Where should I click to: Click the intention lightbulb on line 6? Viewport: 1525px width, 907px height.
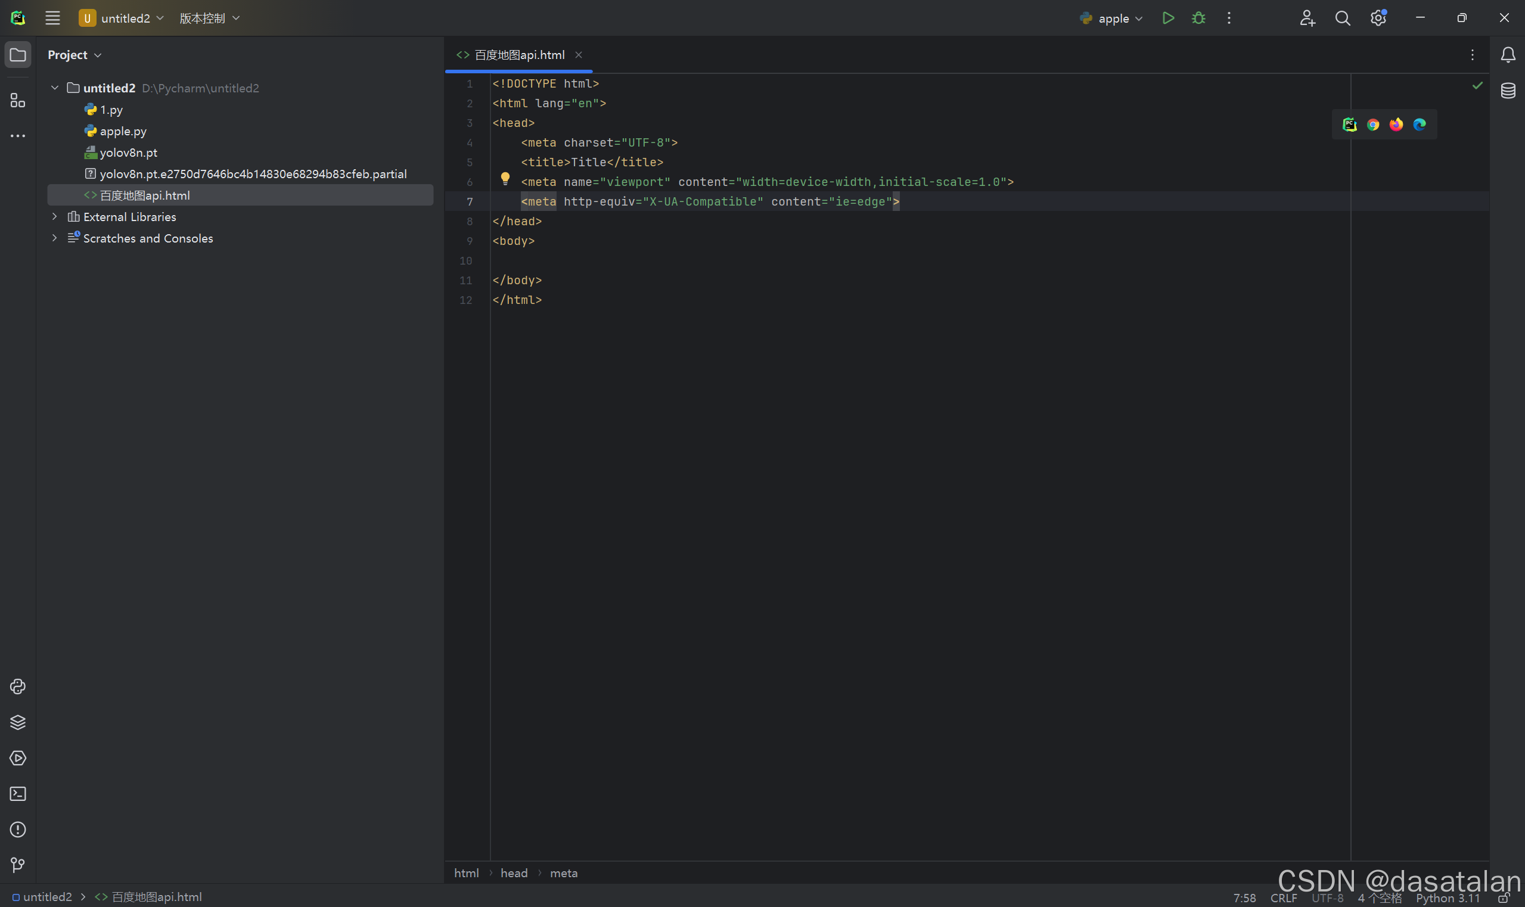[505, 178]
